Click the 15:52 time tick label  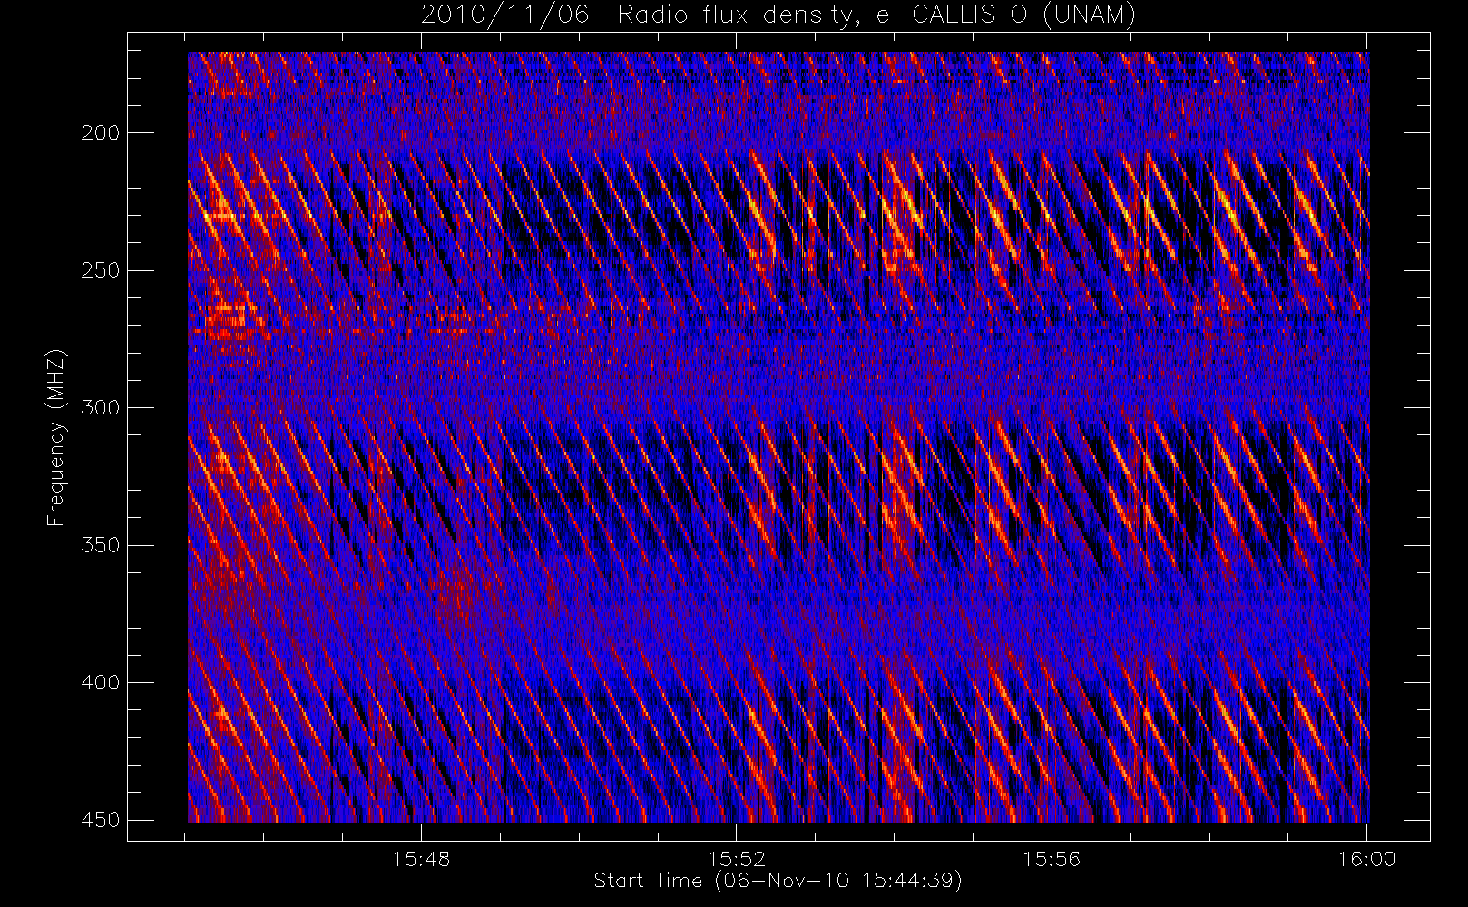tap(737, 859)
